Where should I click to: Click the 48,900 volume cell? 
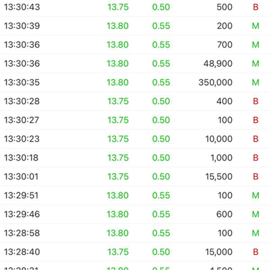click(x=218, y=64)
